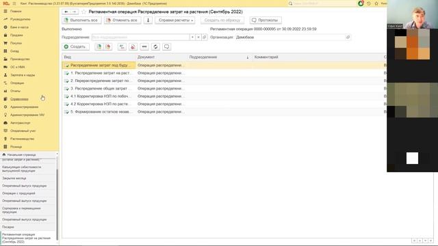Add this page to favorites star
This screenshot has height=246, width=438.
point(83,12)
